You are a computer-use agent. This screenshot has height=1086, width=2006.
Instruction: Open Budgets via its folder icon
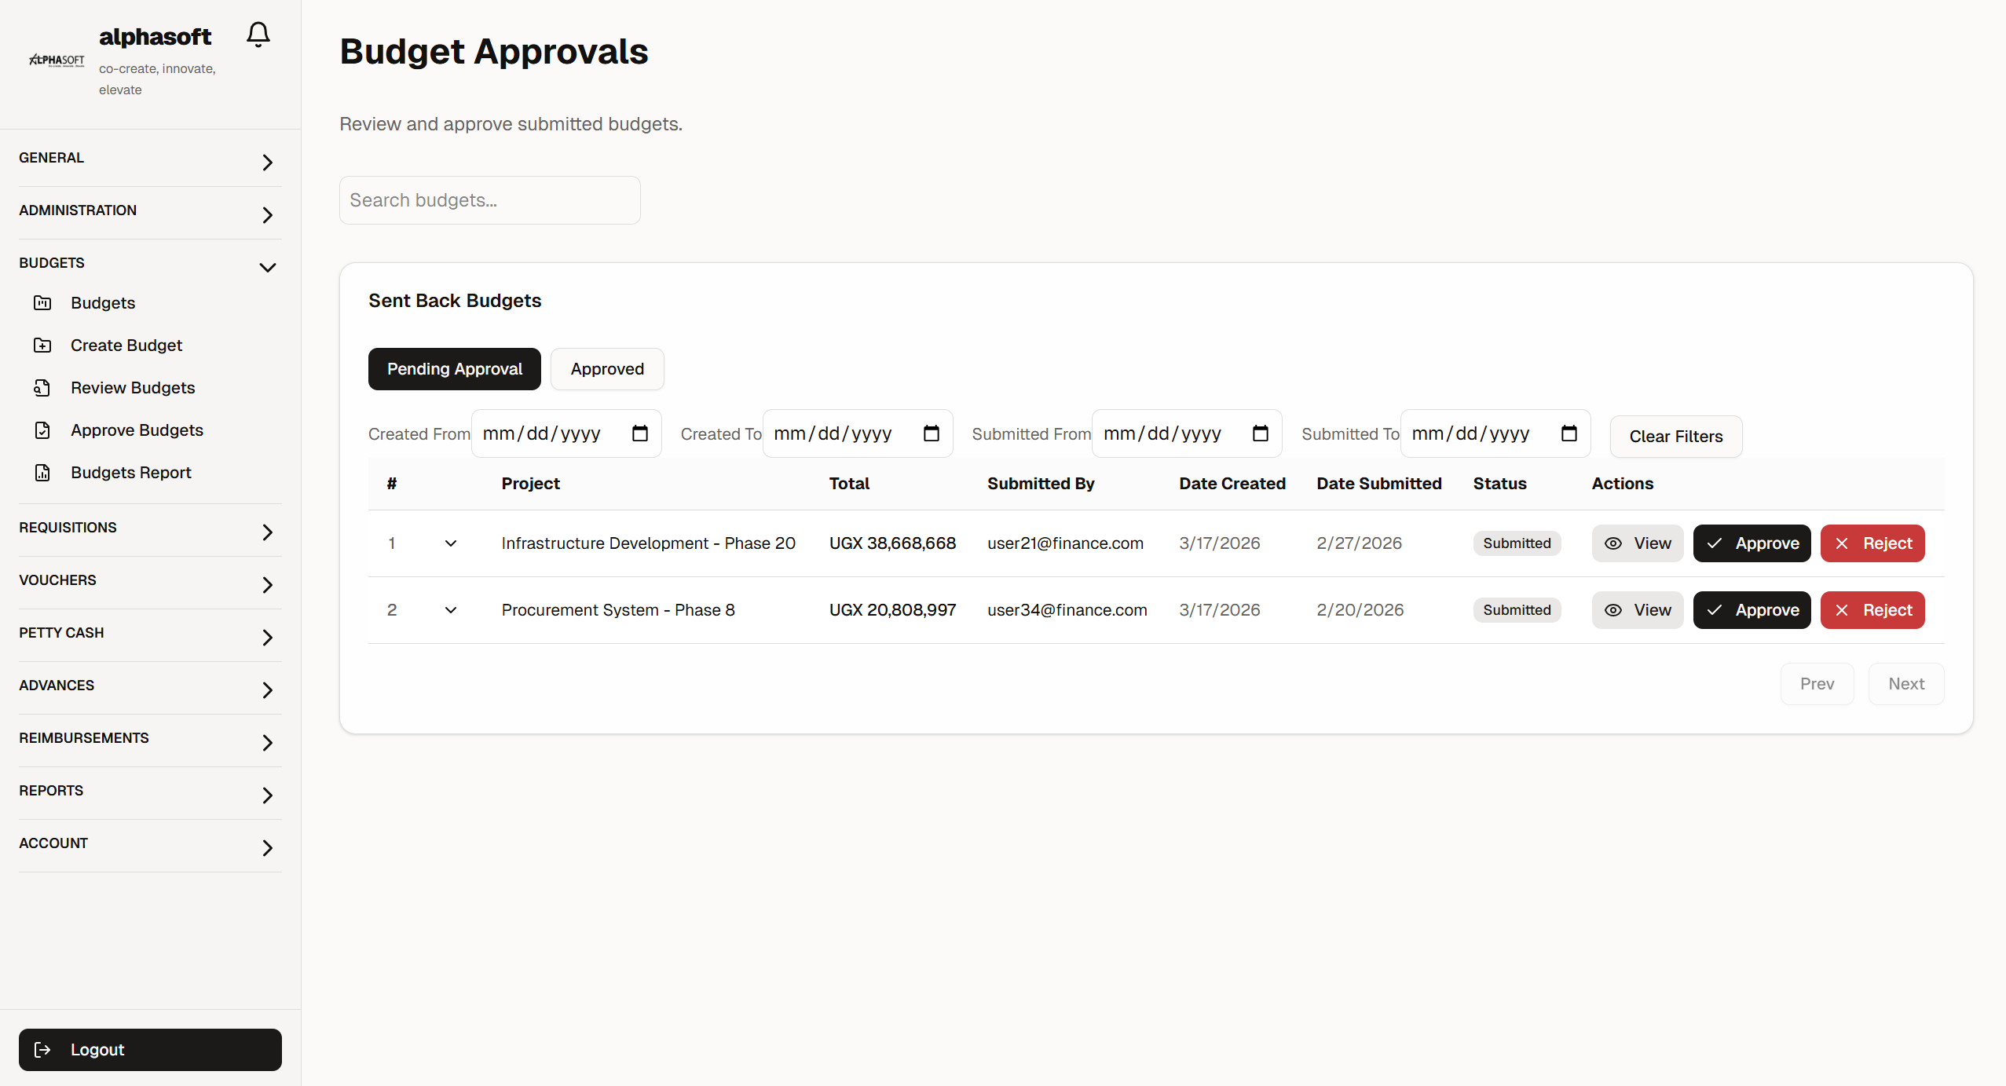click(42, 303)
